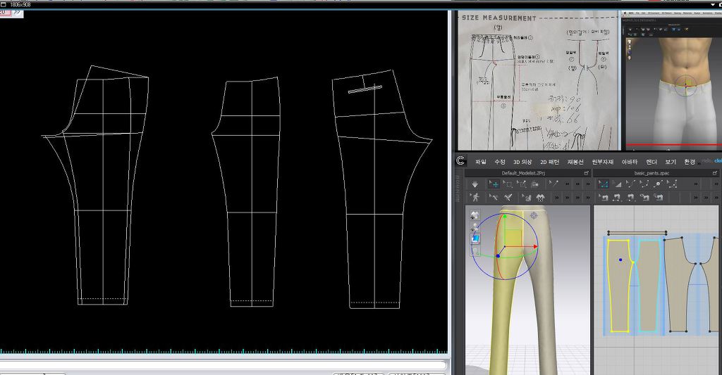Select the 3D edit sewing tool
Image resolution: width=722 pixels, height=375 pixels.
(x=494, y=198)
